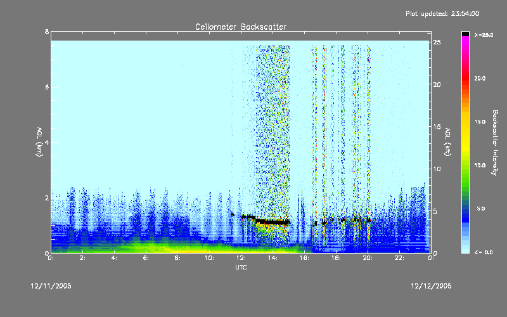The height and width of the screenshot is (317, 507).
Task: Click the 4 km altitude tick label
Action: (x=47, y=142)
